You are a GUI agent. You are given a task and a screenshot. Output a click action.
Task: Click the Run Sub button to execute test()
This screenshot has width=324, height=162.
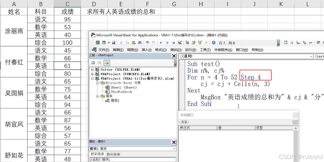(161, 42)
